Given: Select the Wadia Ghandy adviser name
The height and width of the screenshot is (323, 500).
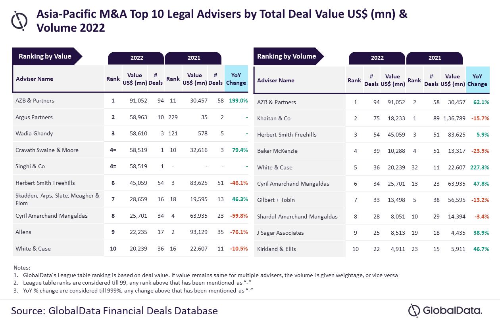Looking at the screenshot, I should [x=34, y=133].
